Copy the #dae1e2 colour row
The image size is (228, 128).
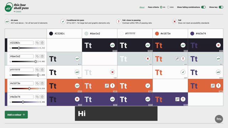pyautogui.click(x=37, y=56)
